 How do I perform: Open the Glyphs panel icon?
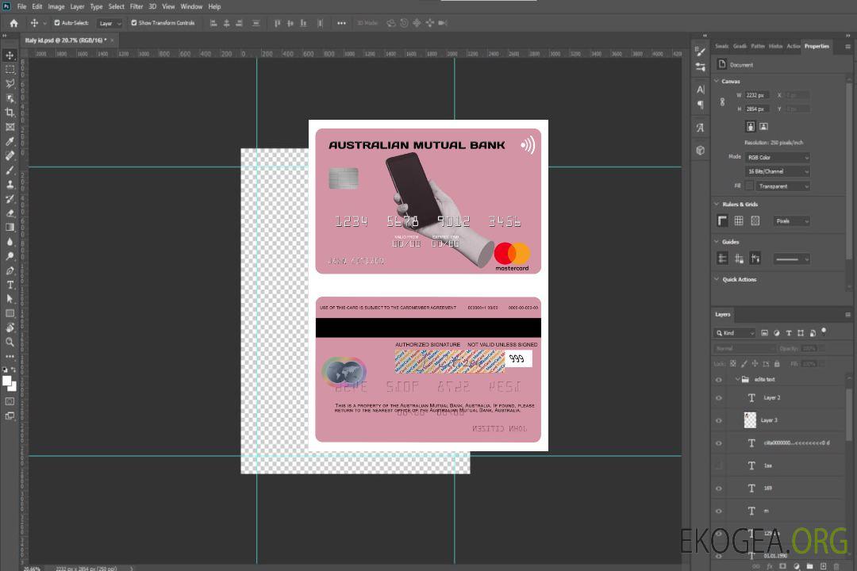tap(701, 128)
